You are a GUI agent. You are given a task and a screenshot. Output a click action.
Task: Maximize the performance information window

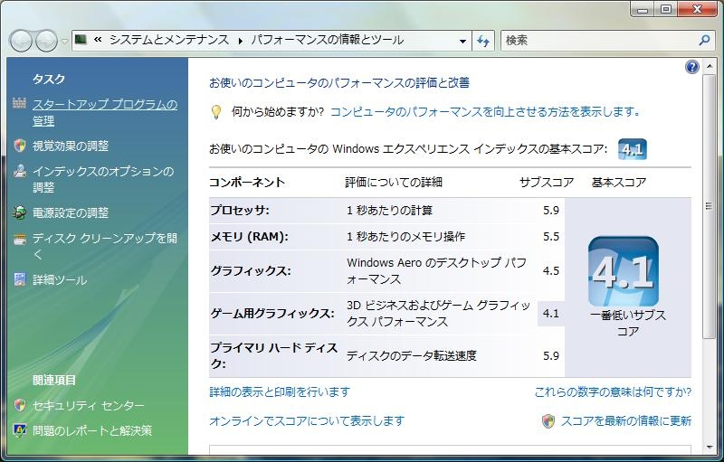point(665,9)
